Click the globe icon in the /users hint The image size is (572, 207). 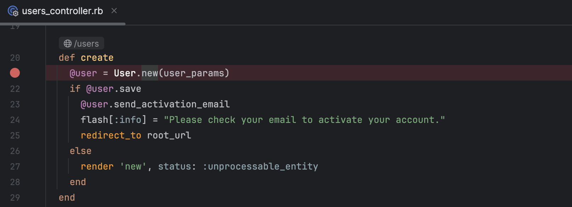pos(68,43)
